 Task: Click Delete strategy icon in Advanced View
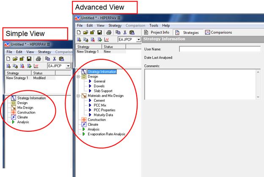pos(93,40)
